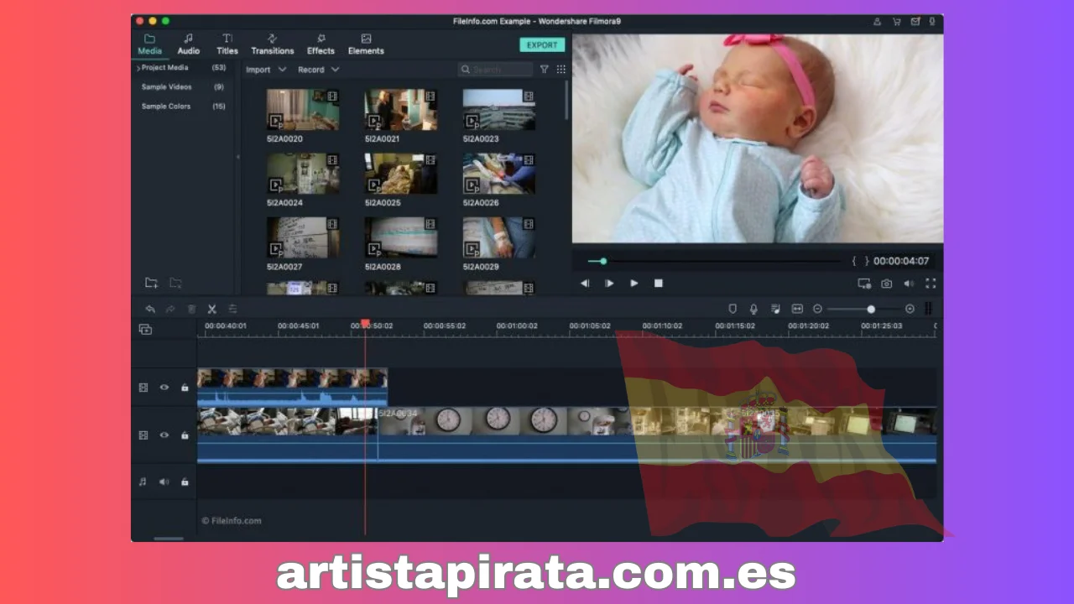This screenshot has width=1074, height=604.
Task: Click the redo arrow in timeline toolbar
Action: 170,309
